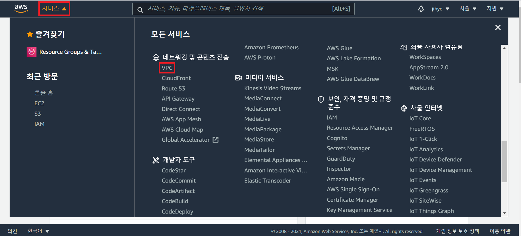
Task: Open recently visited EC2
Action: tap(39, 103)
